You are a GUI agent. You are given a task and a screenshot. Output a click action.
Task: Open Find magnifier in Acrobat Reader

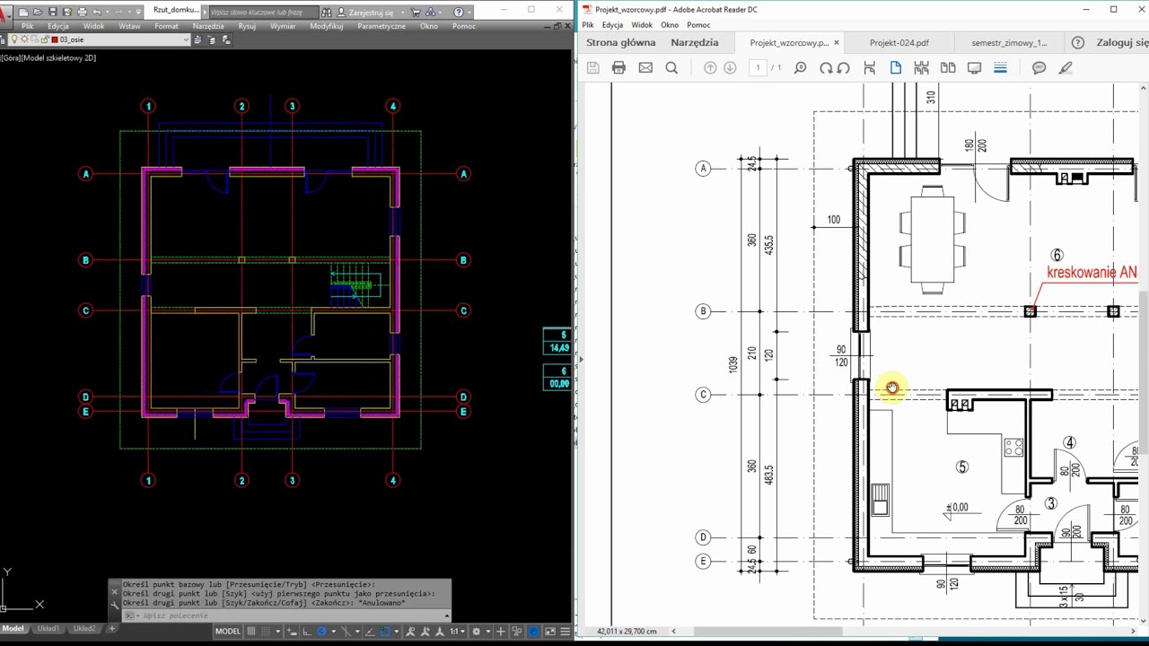[671, 68]
